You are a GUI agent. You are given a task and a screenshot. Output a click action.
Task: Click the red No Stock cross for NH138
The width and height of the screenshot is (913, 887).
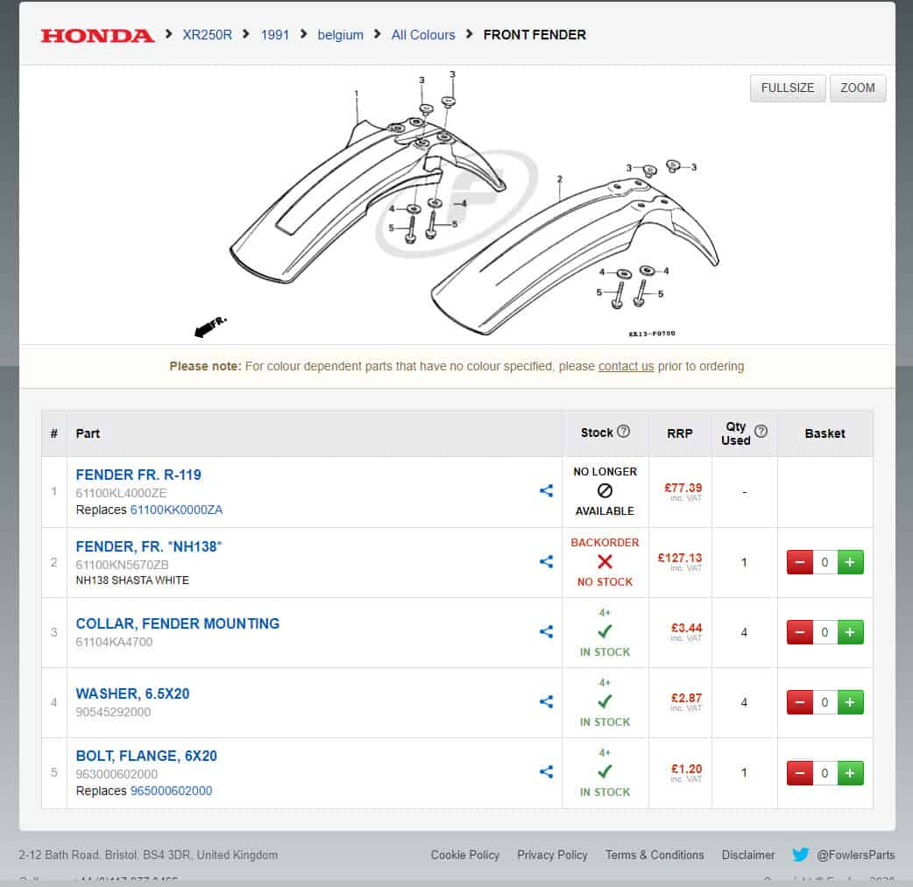point(605,561)
